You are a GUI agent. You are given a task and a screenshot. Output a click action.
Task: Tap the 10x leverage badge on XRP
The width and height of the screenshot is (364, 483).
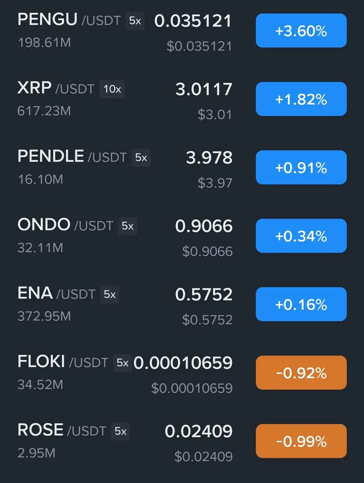[112, 89]
